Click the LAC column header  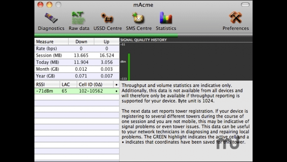coord(68,85)
